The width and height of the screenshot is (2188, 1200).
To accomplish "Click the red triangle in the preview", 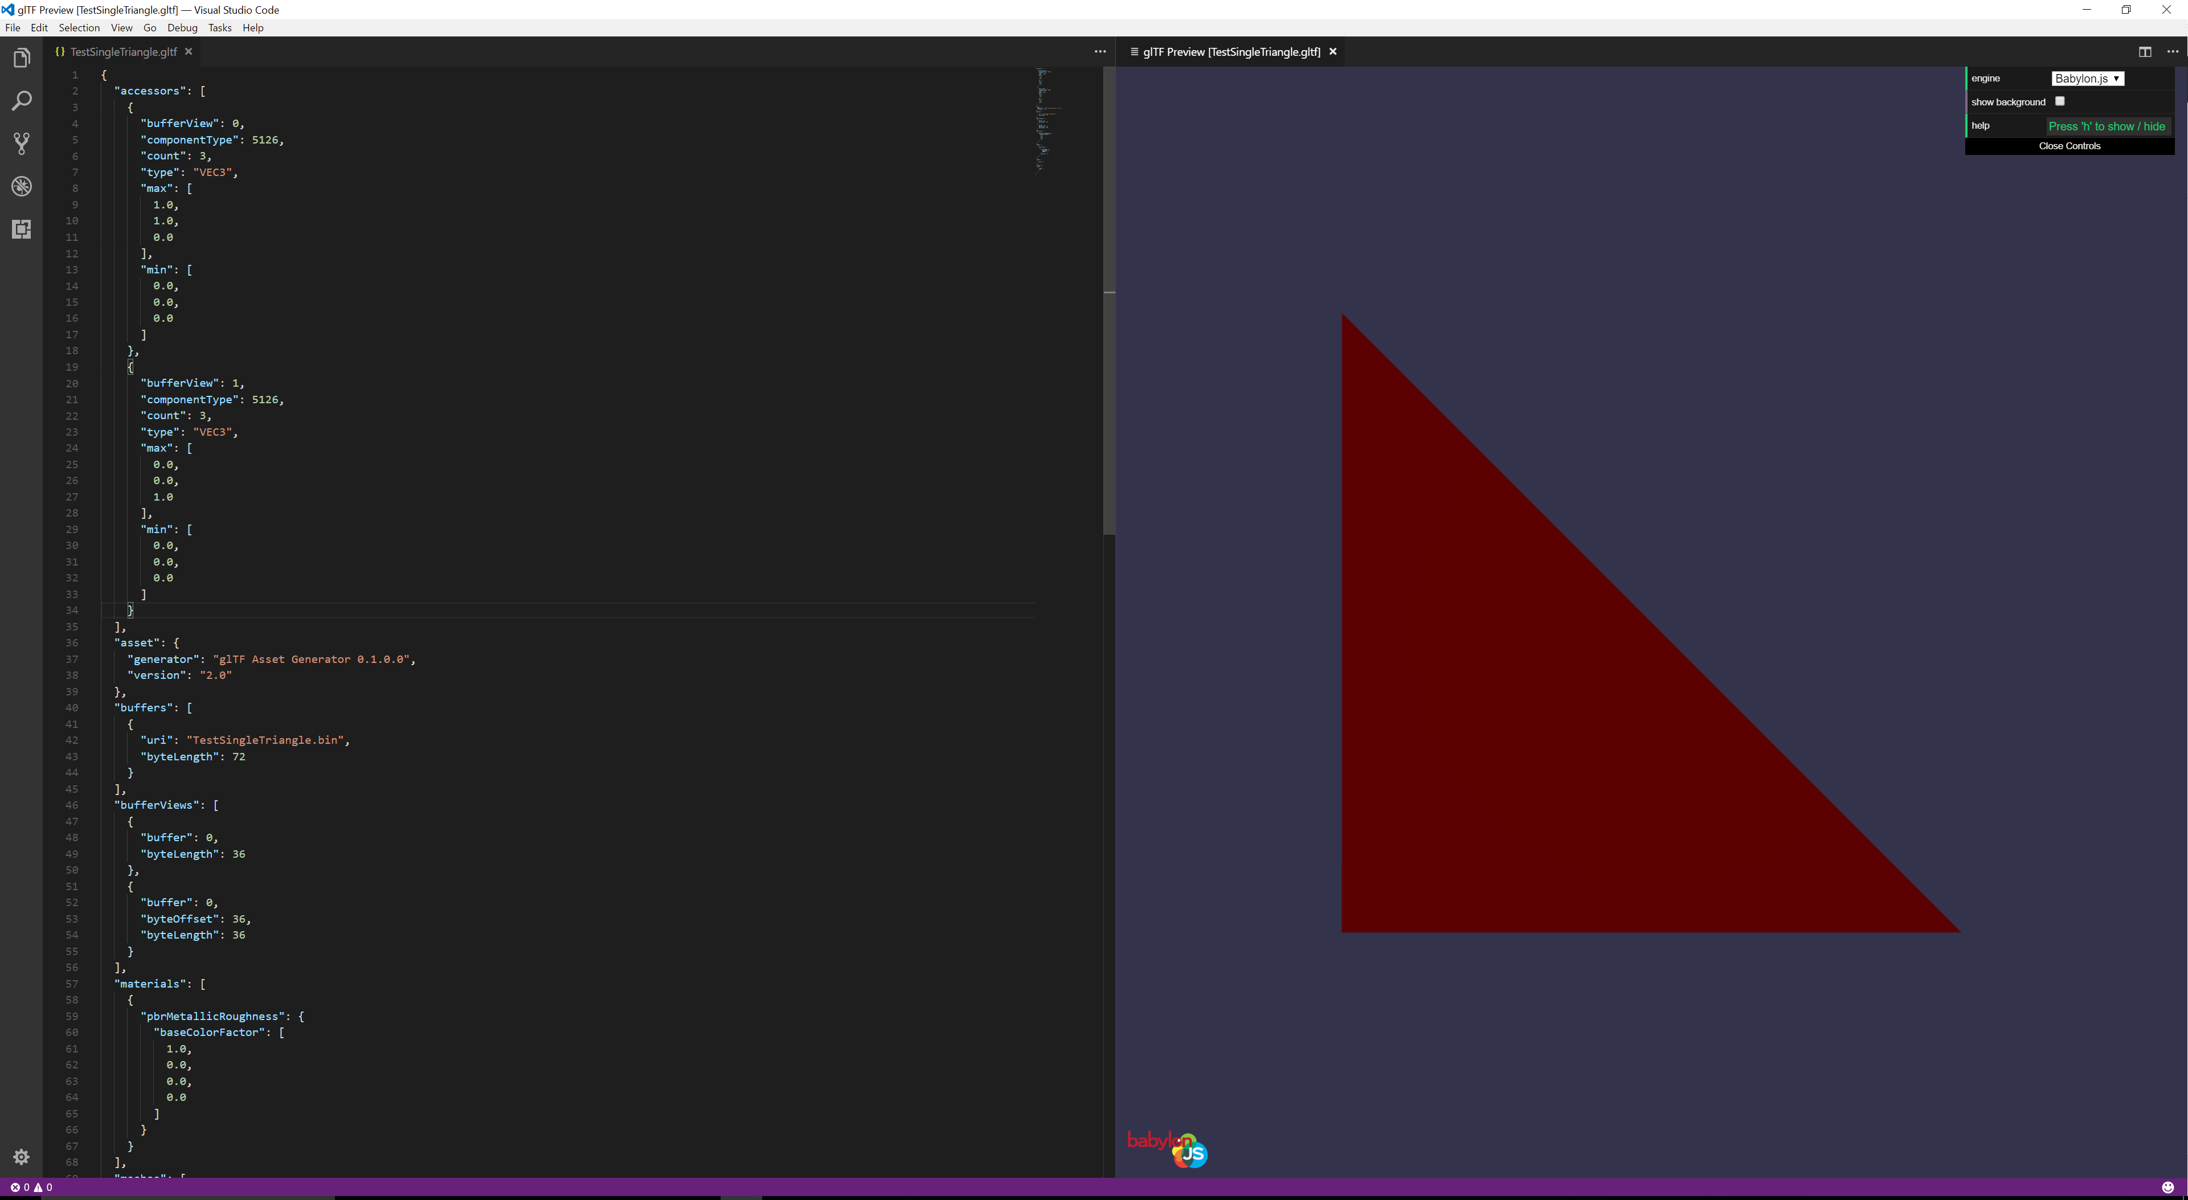I will [x=1548, y=726].
